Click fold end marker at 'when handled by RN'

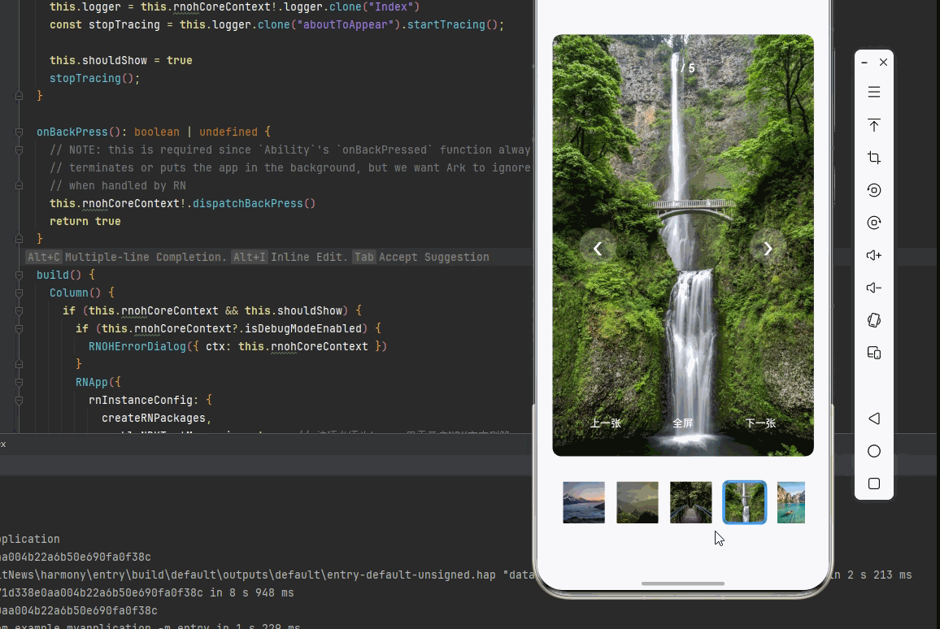[20, 186]
